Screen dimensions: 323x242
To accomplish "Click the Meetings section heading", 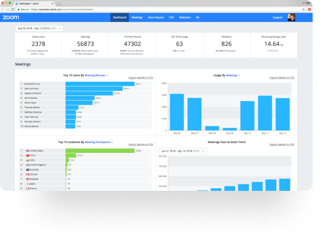I will click(x=23, y=64).
